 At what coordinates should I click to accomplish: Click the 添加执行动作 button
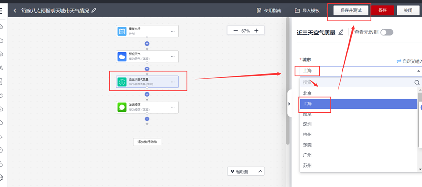pos(147,142)
